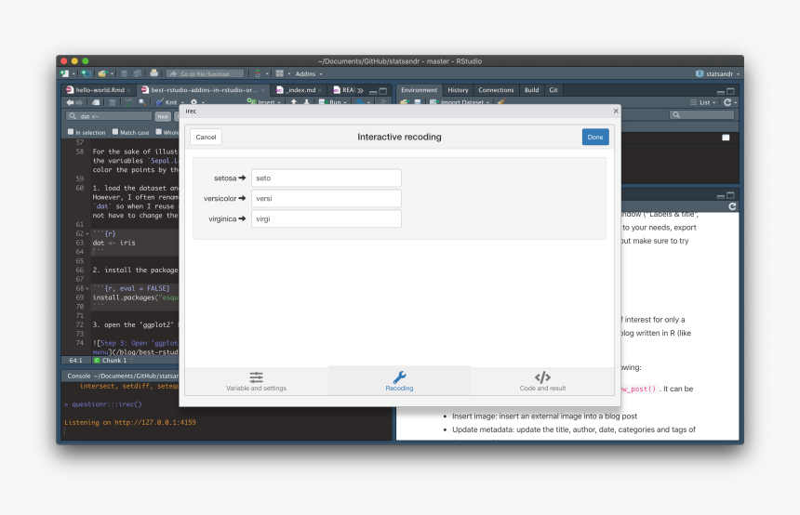Click the versicolor recode input field
The image size is (800, 515).
tap(326, 198)
